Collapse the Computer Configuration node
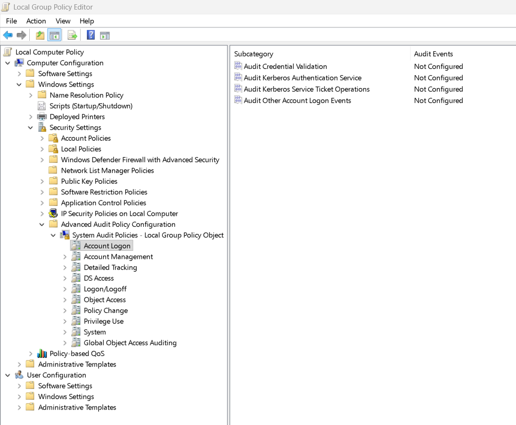The image size is (516, 425). (8, 63)
